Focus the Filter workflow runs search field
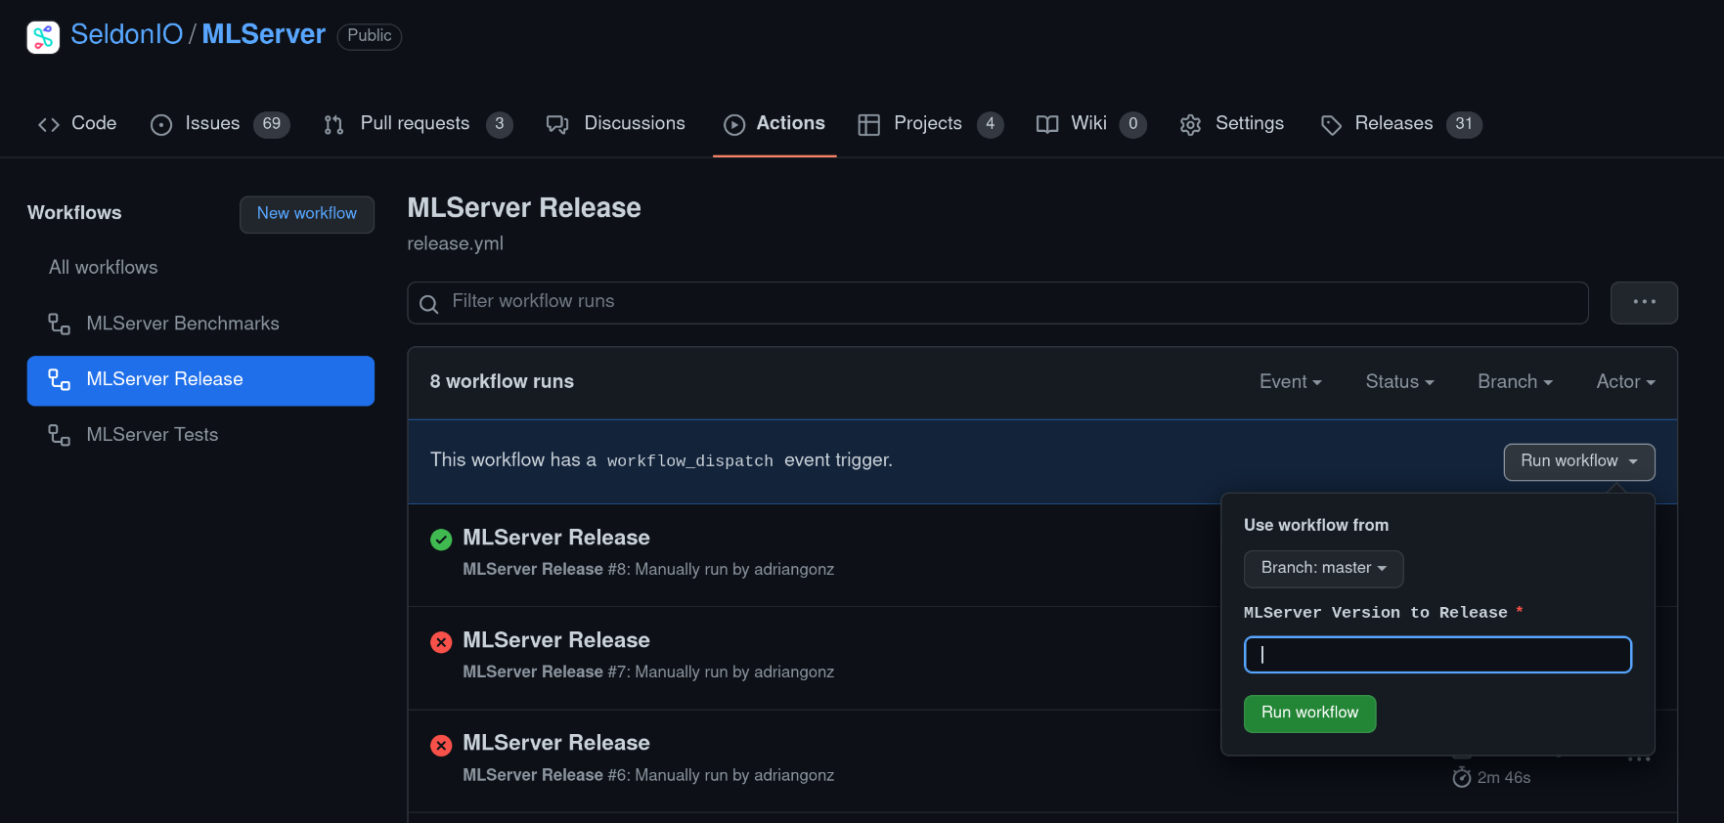This screenshot has width=1724, height=823. 997,303
